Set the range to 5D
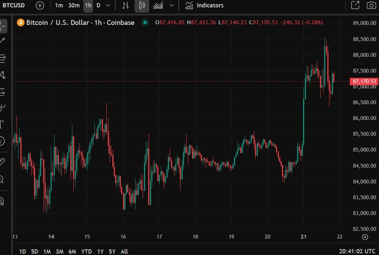The height and width of the screenshot is (255, 379). [35, 252]
